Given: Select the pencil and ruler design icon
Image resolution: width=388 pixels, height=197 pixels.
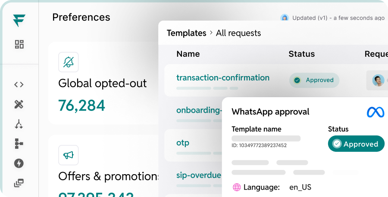Looking at the screenshot, I should tap(19, 105).
